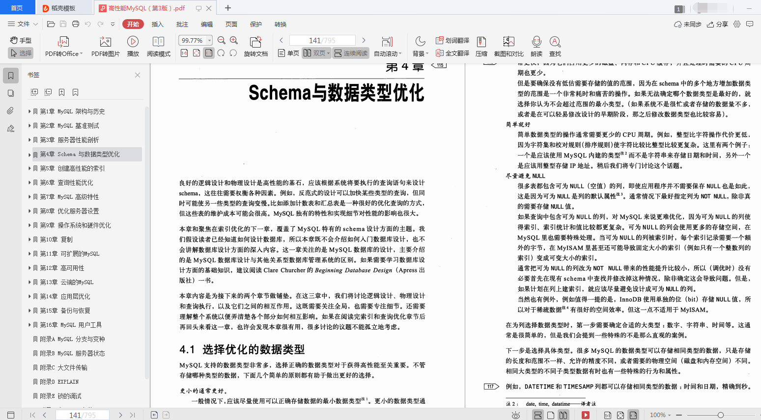Activate the 选择 selection tool

(21, 53)
